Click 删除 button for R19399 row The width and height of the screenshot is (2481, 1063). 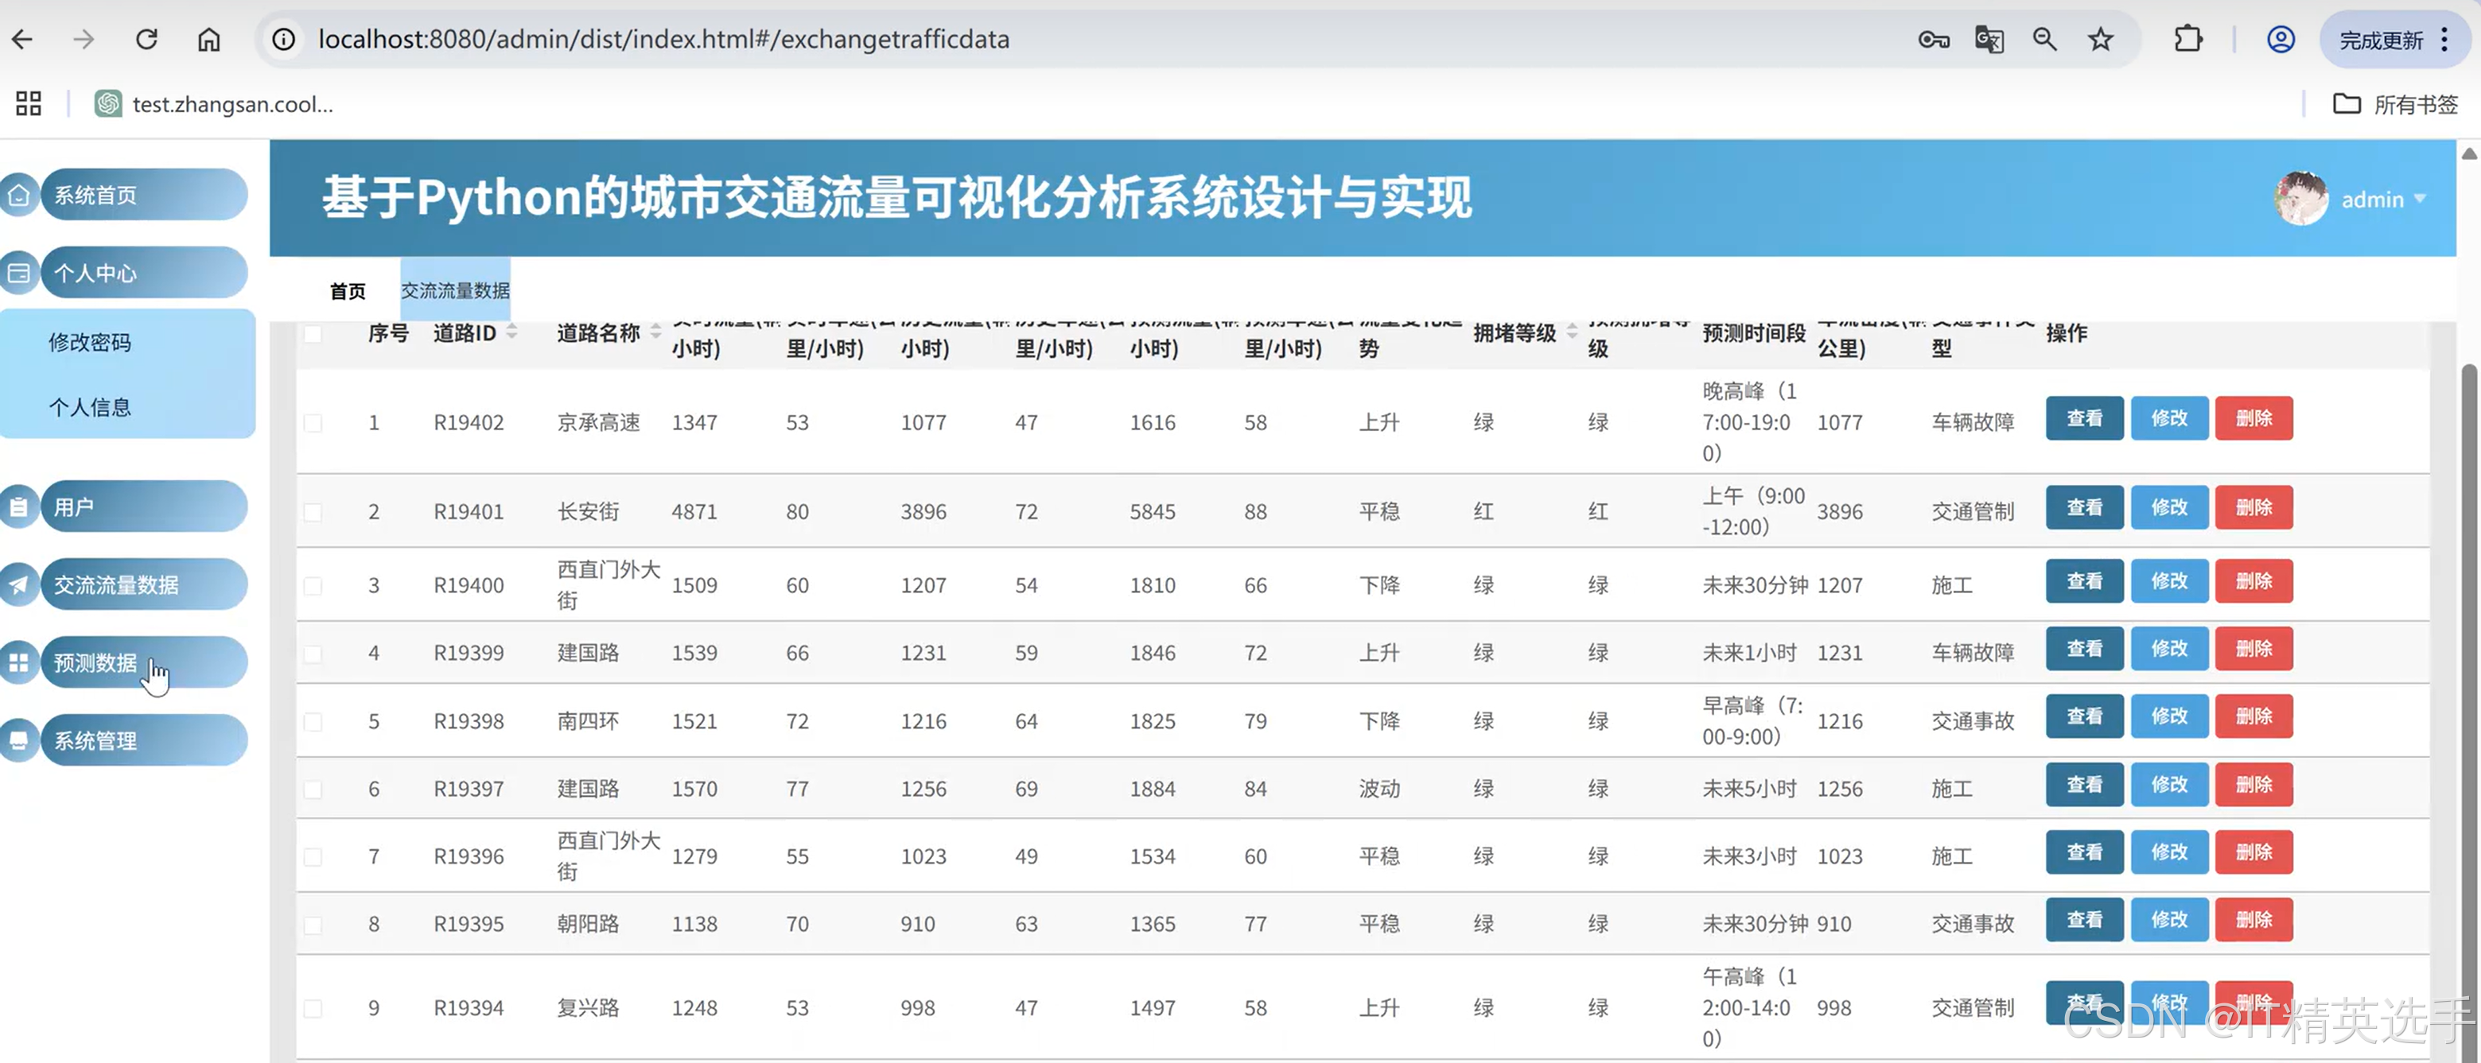tap(2253, 649)
